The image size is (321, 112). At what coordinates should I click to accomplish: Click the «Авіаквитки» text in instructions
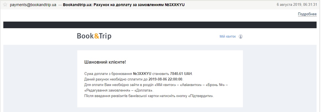191,85
